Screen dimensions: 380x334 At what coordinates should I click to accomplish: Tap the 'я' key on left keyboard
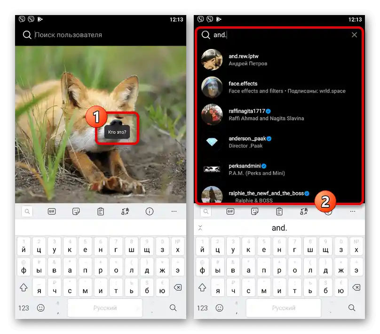[x=39, y=288]
